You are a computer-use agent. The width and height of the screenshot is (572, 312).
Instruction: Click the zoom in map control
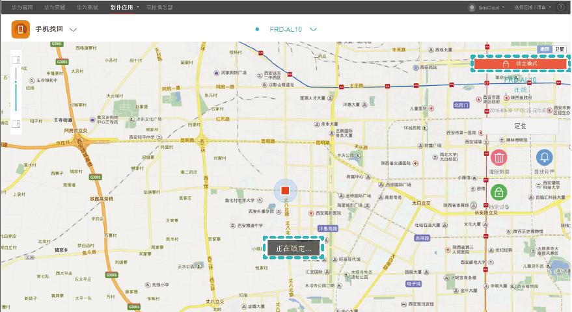pyautogui.click(x=16, y=60)
